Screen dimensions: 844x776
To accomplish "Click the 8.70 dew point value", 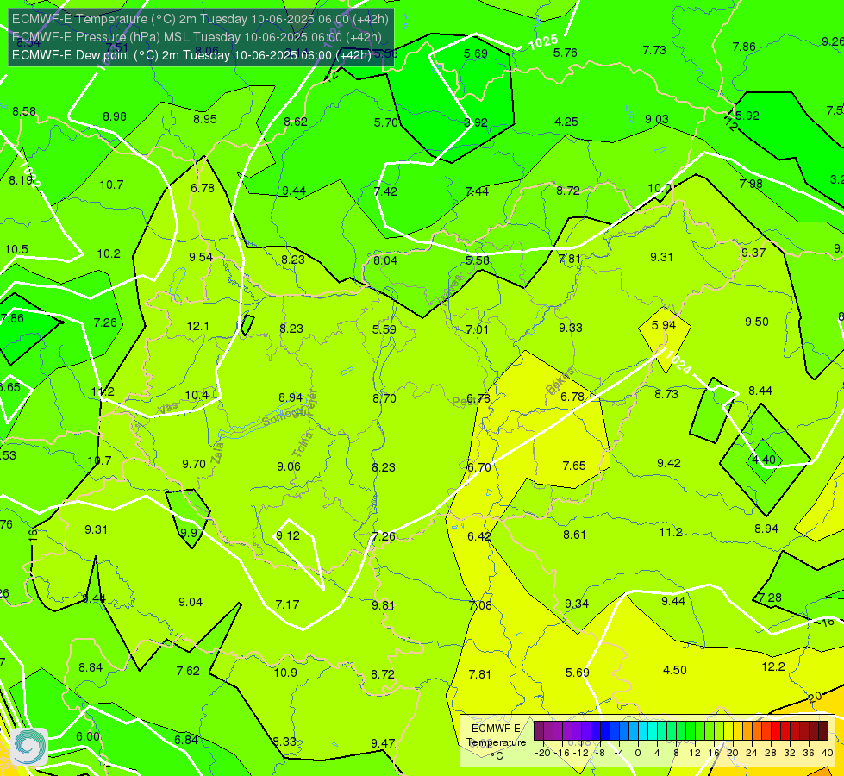I will click(384, 398).
